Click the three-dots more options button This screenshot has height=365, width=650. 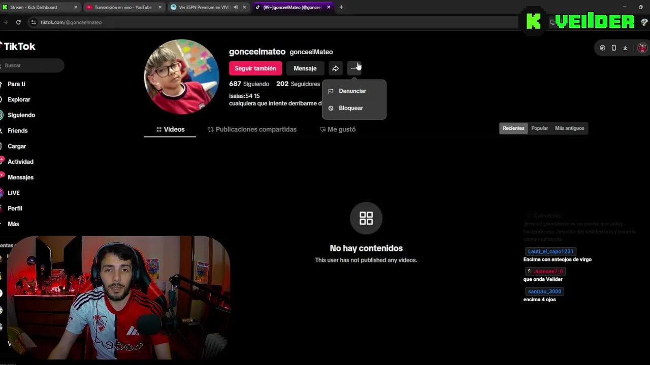(x=354, y=68)
